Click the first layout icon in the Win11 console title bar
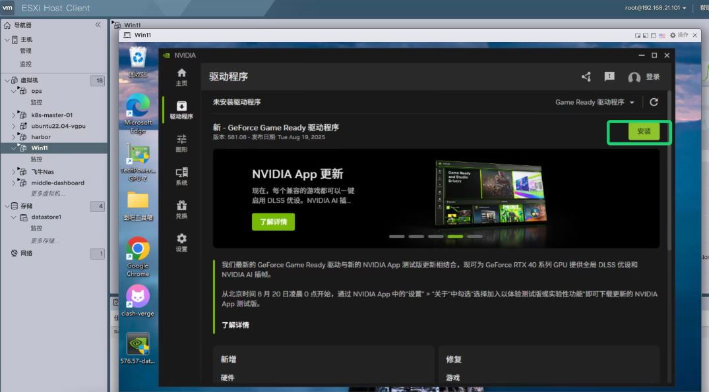This screenshot has height=392, width=709. (x=638, y=35)
